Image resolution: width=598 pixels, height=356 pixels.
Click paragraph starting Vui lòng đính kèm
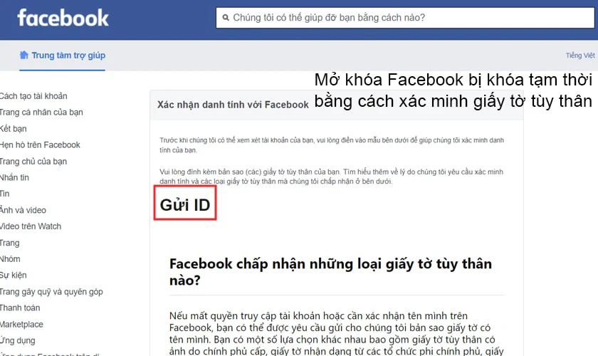click(331, 177)
